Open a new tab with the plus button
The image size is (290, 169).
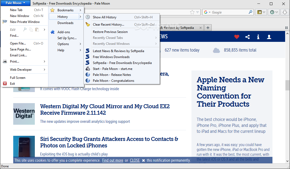208,28
